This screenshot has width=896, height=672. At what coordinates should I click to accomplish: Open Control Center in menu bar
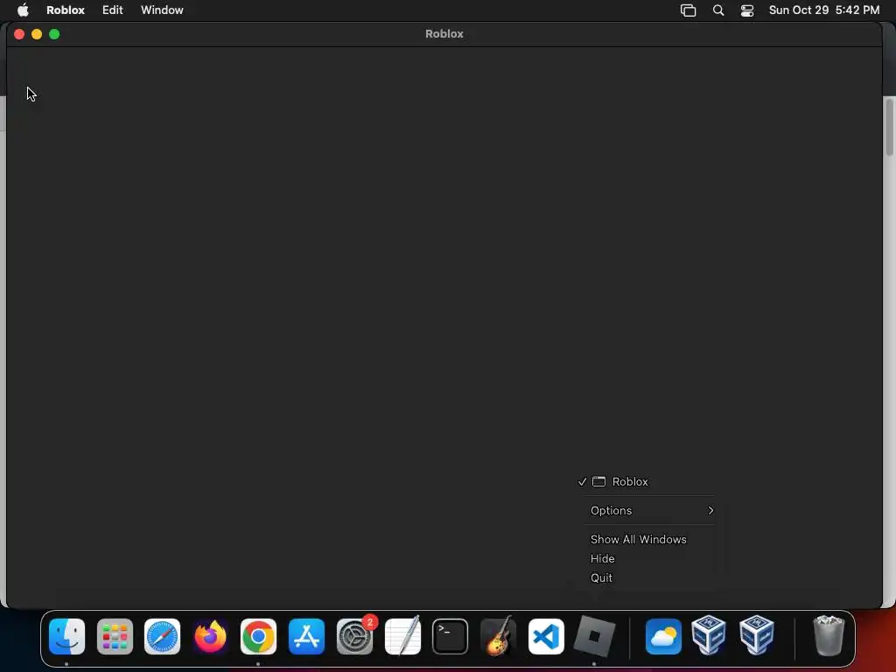[x=747, y=10]
